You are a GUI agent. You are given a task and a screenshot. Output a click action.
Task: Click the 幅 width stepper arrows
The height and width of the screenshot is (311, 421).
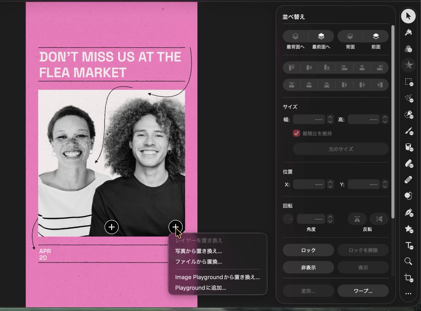coord(330,119)
